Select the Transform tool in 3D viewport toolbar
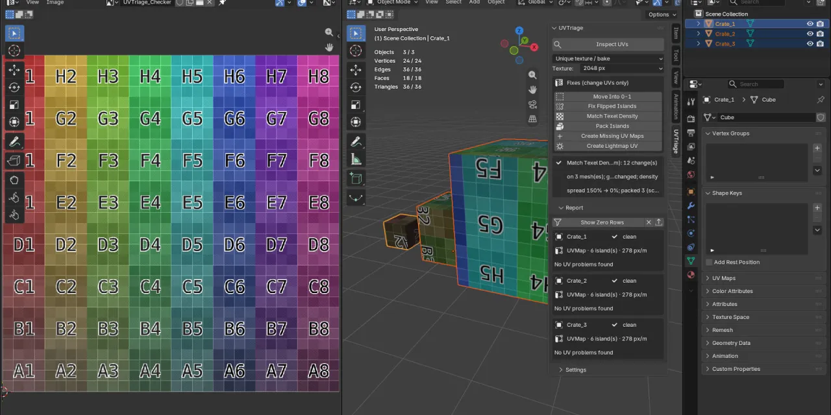 click(x=356, y=123)
